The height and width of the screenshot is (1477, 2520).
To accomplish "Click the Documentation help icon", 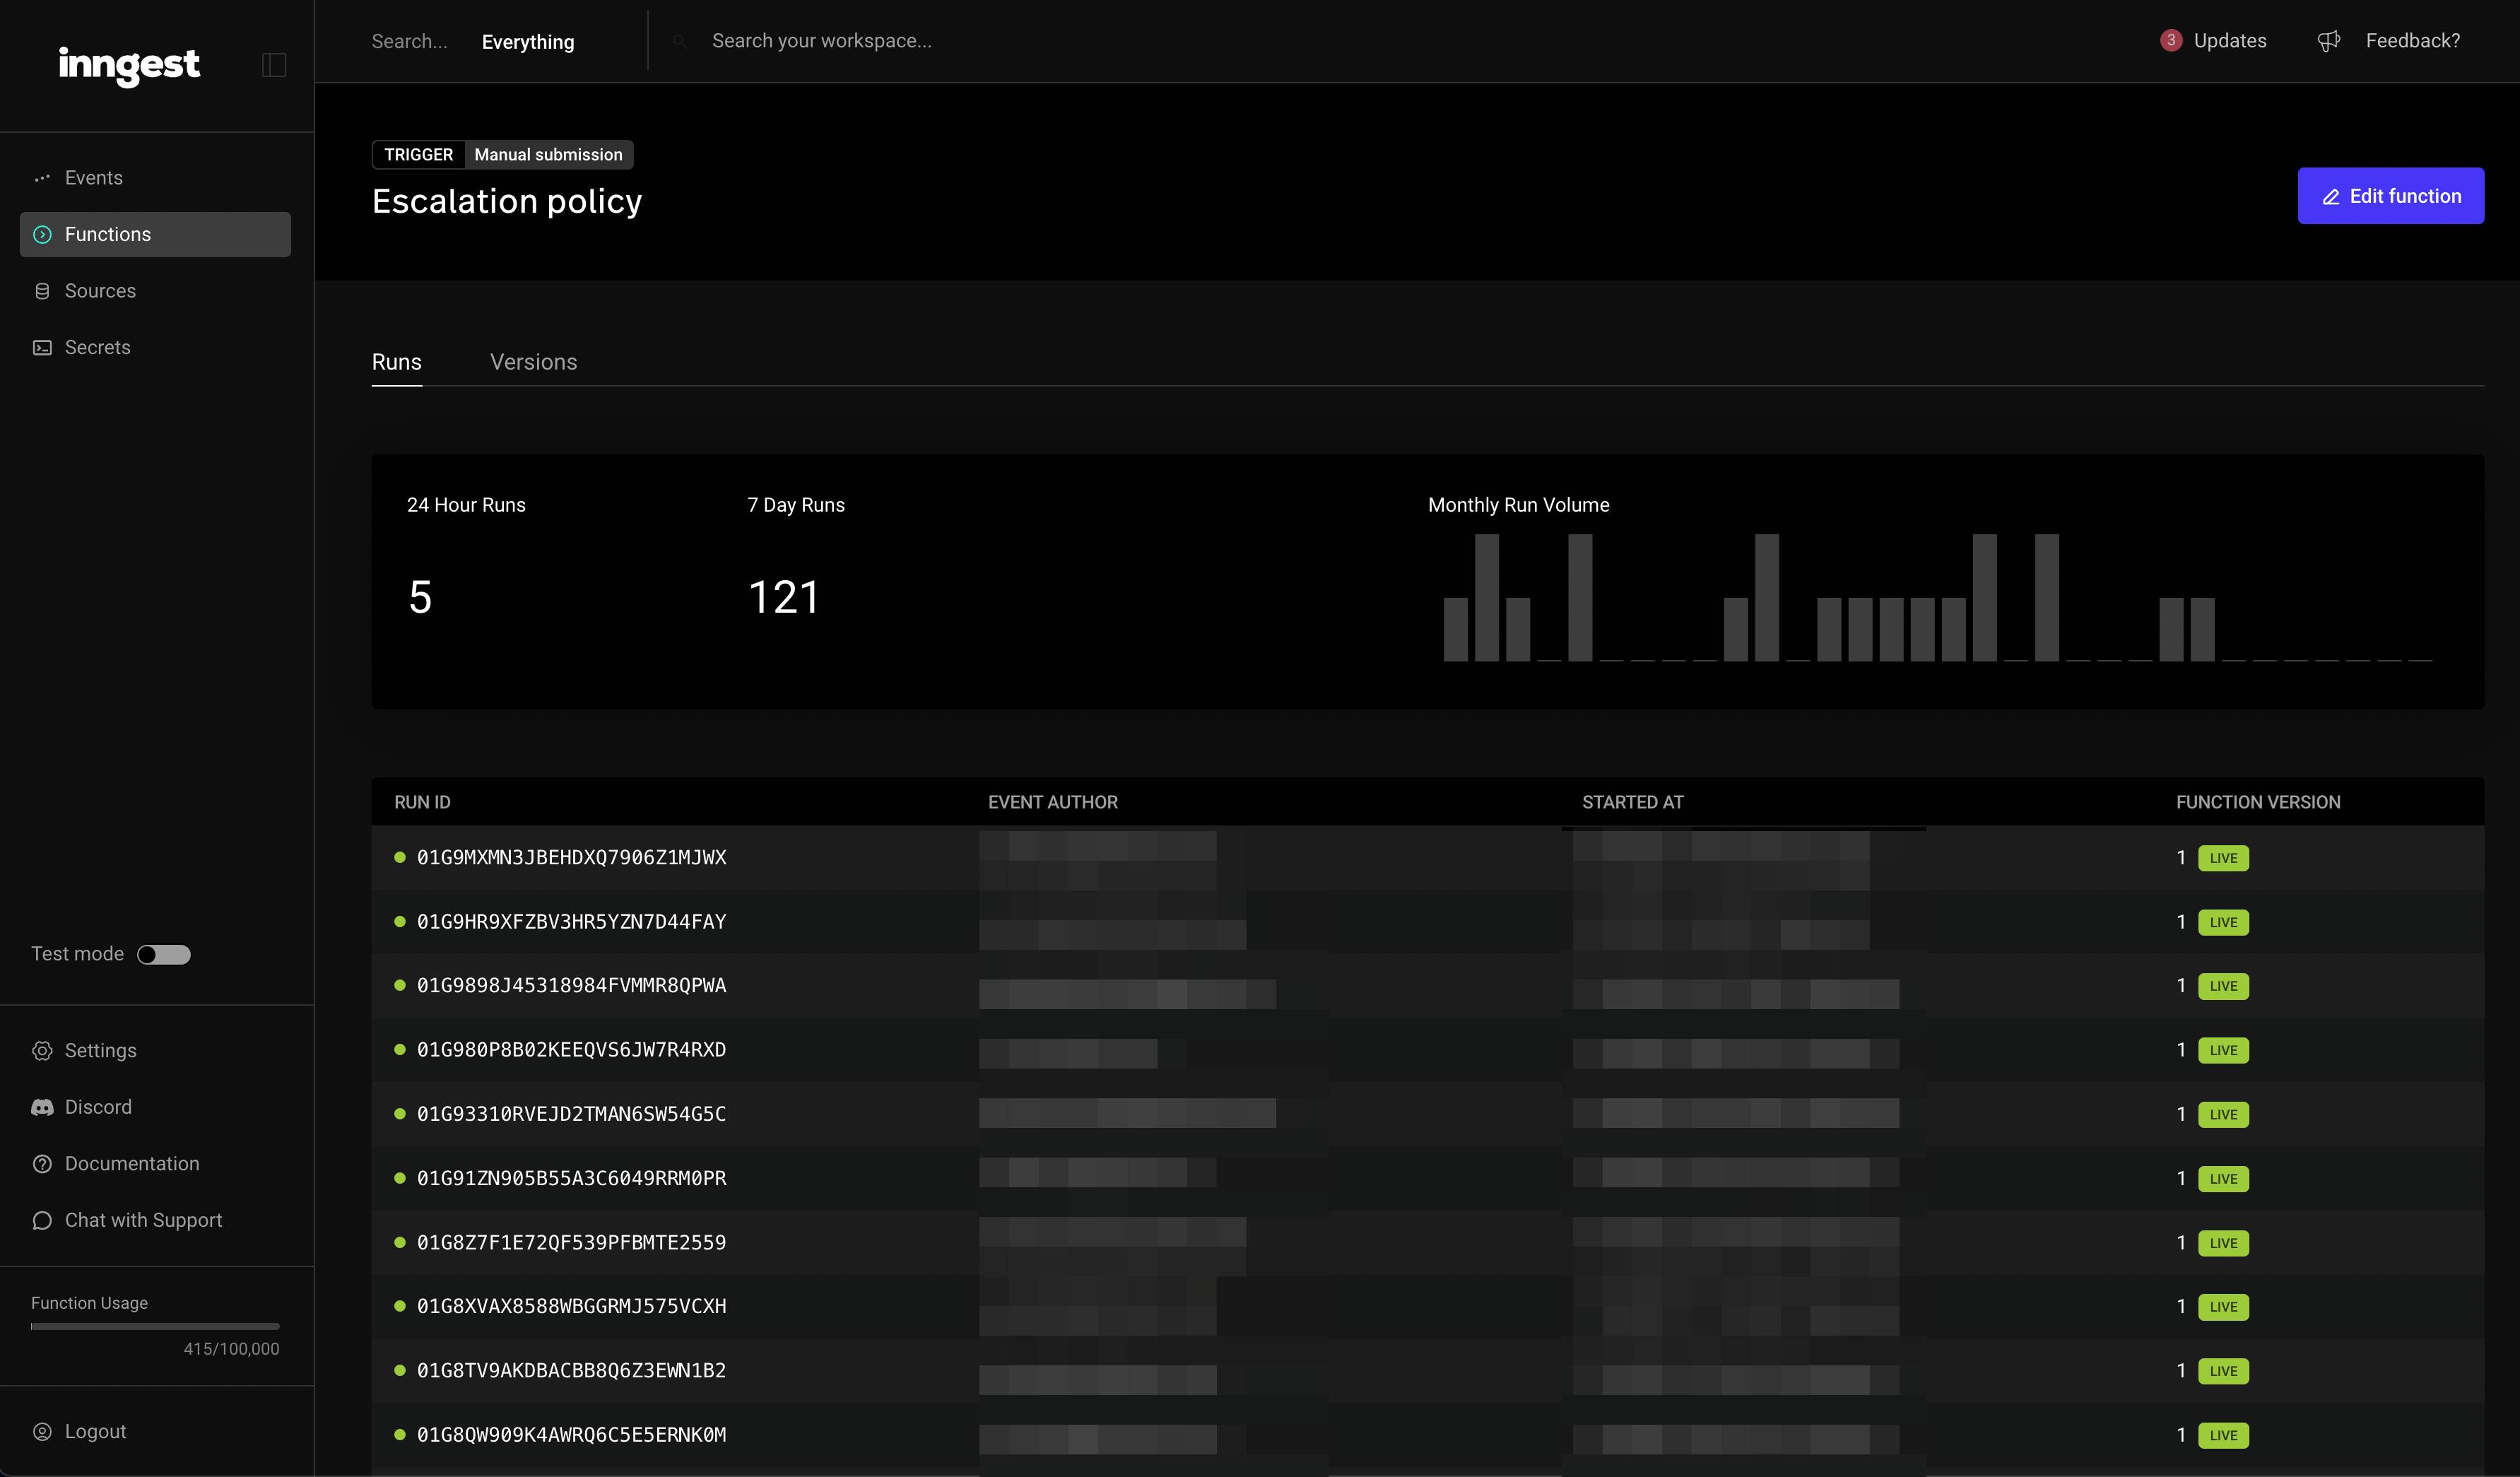I will (42, 1164).
